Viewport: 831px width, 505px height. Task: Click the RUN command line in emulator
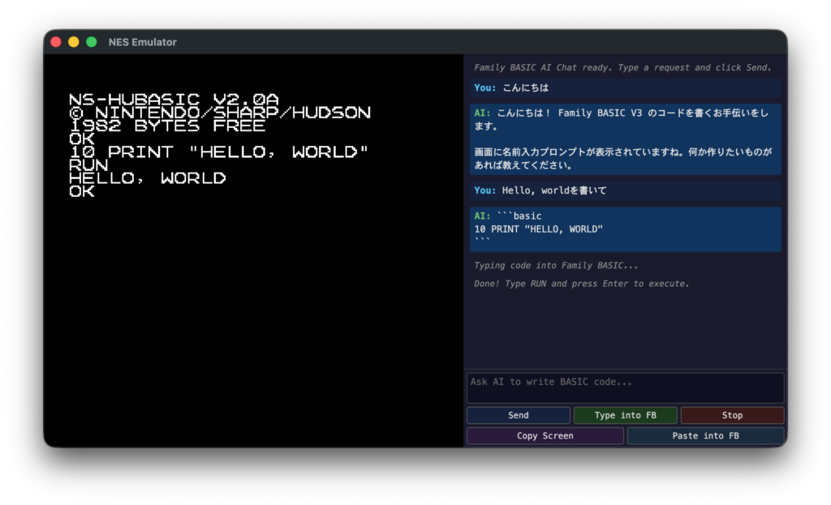pyautogui.click(x=88, y=165)
